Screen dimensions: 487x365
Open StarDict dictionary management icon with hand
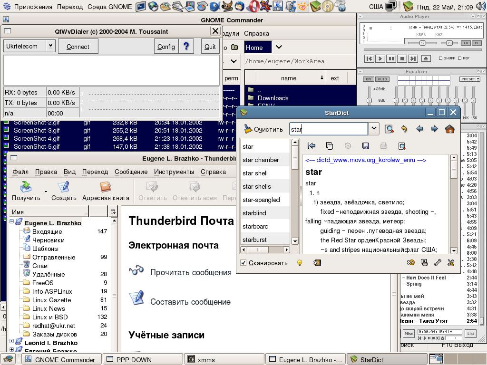424,263
